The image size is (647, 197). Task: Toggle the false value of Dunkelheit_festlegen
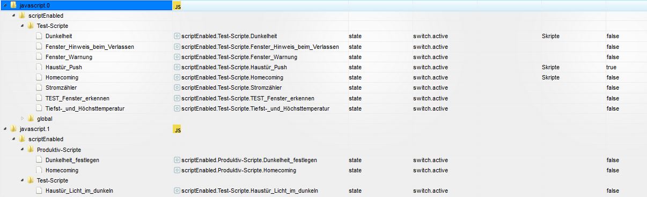(x=613, y=160)
